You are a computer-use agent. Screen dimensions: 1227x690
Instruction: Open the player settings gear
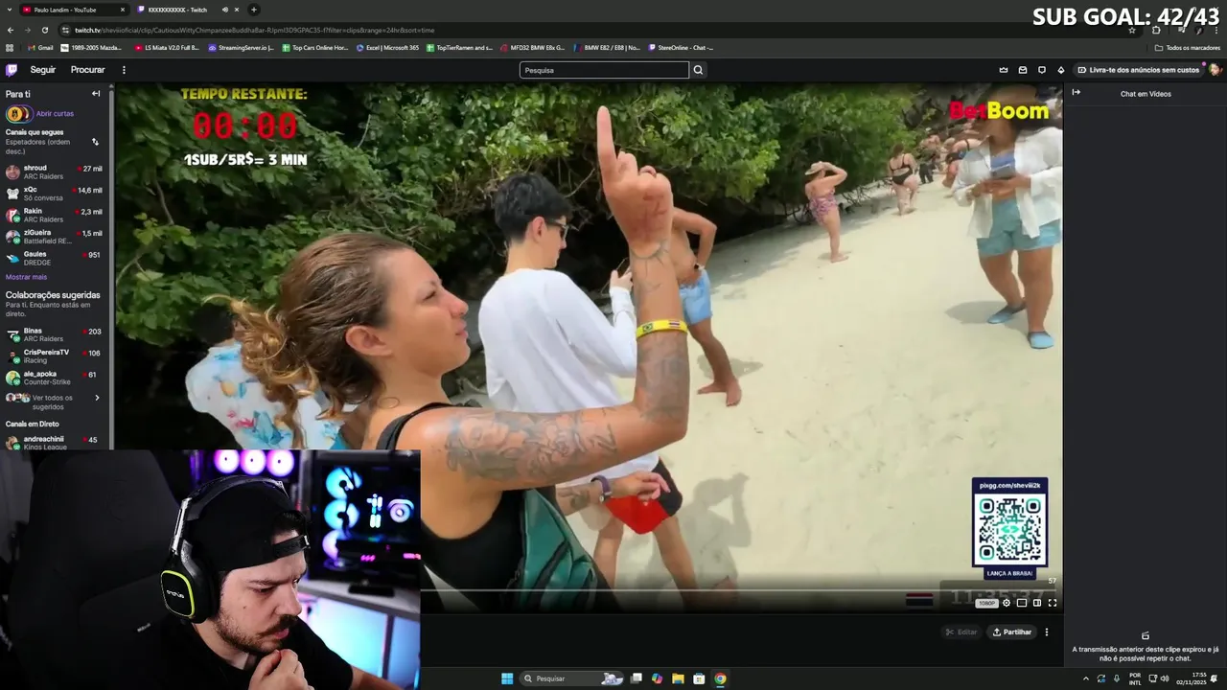[1006, 603]
